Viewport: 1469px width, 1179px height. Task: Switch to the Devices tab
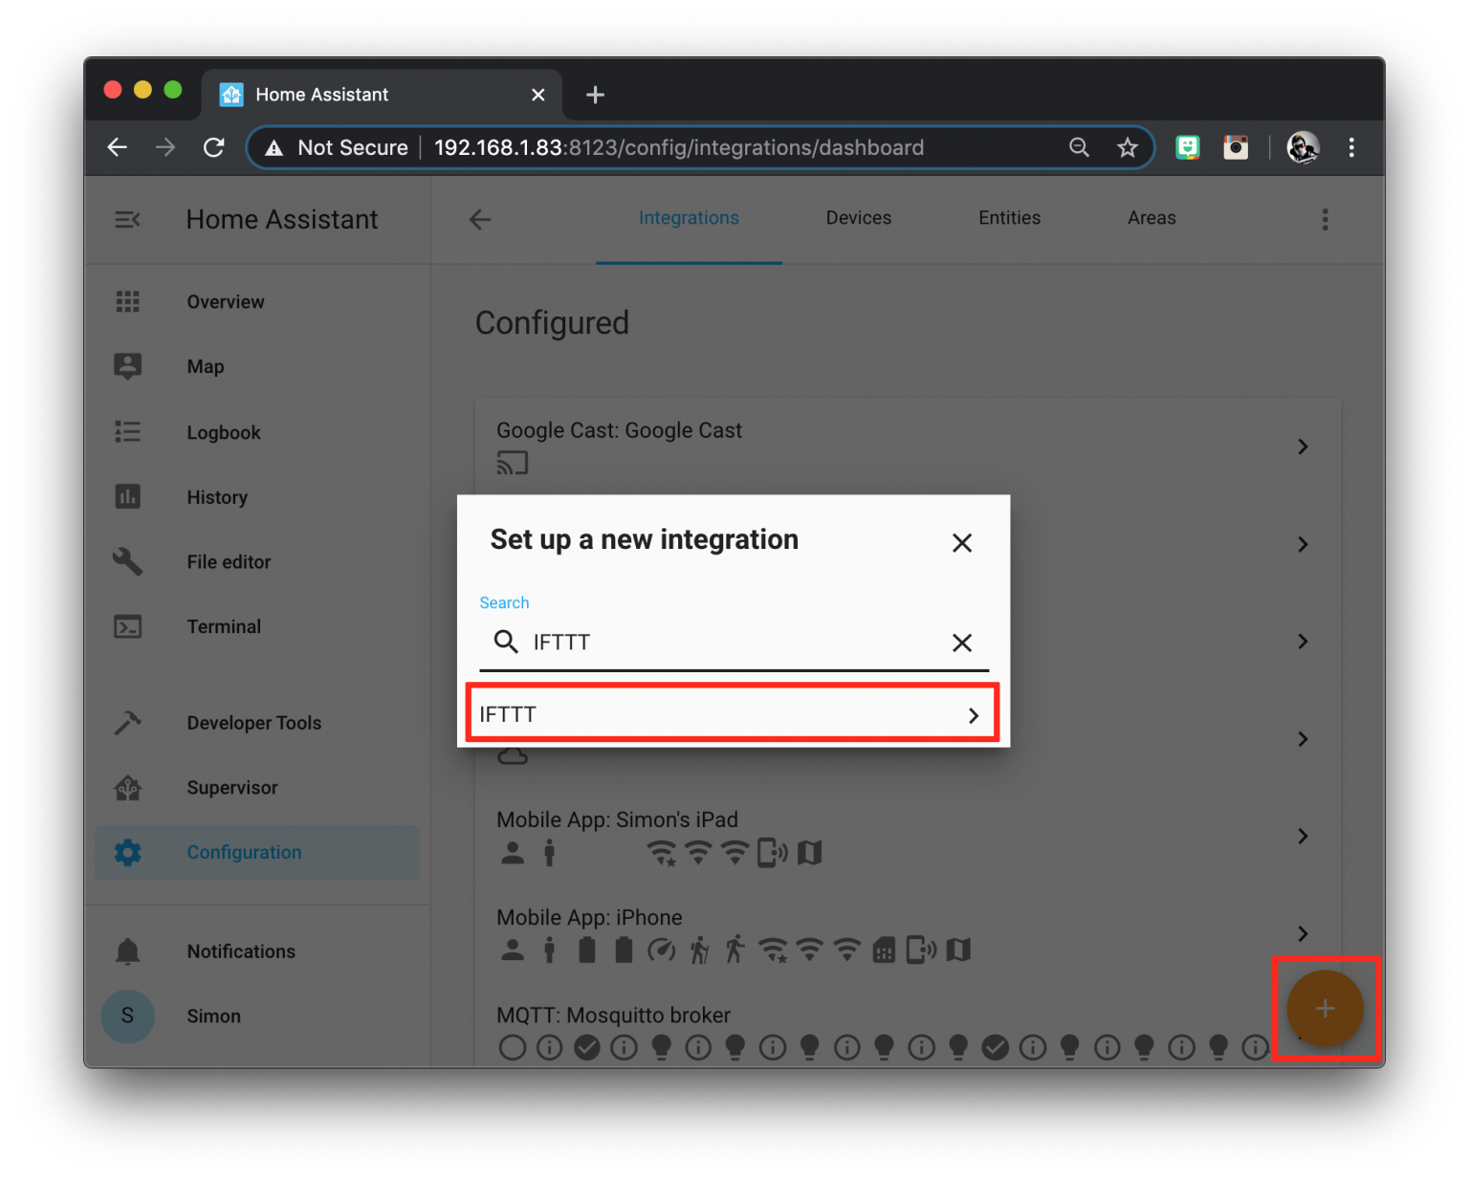pos(858,218)
